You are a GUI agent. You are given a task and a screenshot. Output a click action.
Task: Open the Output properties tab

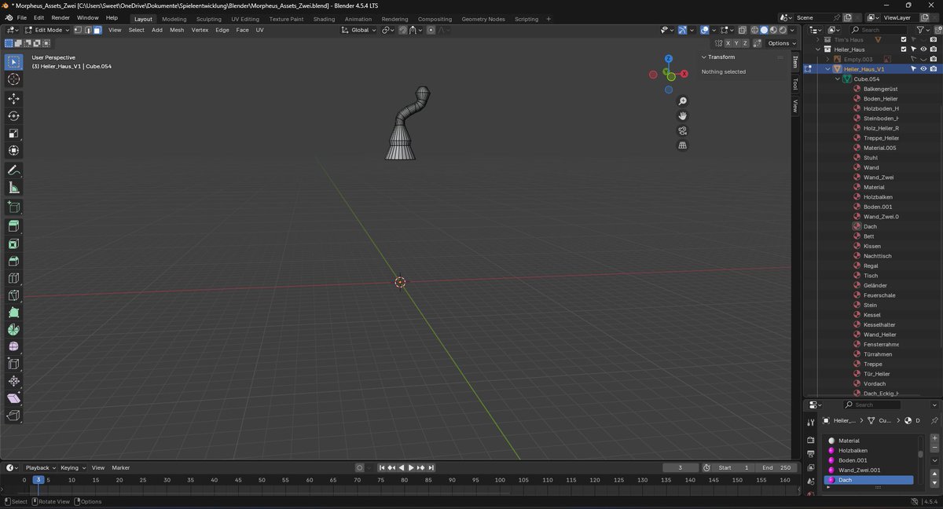click(811, 454)
